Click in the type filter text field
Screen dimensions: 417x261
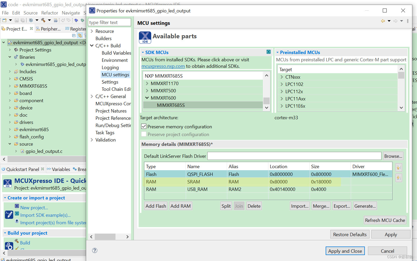[110, 22]
